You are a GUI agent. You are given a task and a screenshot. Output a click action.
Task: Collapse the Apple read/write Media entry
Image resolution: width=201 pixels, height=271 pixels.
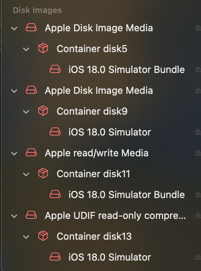(14, 153)
